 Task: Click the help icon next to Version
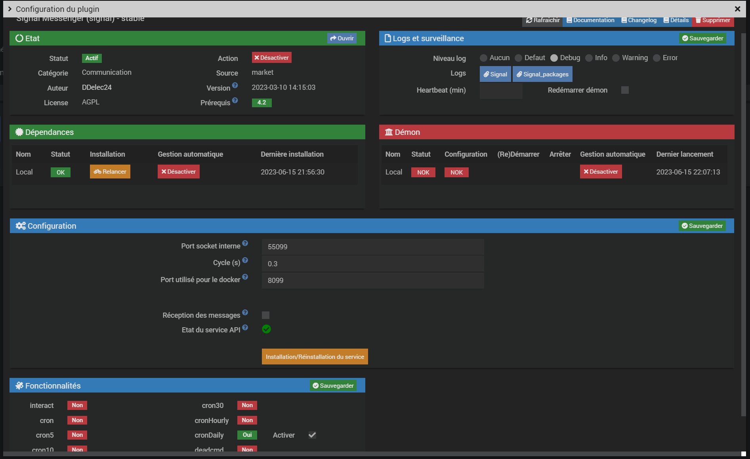(235, 85)
